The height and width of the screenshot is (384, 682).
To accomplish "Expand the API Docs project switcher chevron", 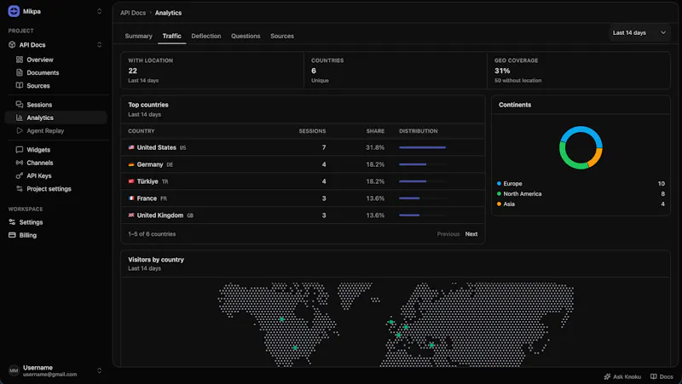I will [x=99, y=45].
